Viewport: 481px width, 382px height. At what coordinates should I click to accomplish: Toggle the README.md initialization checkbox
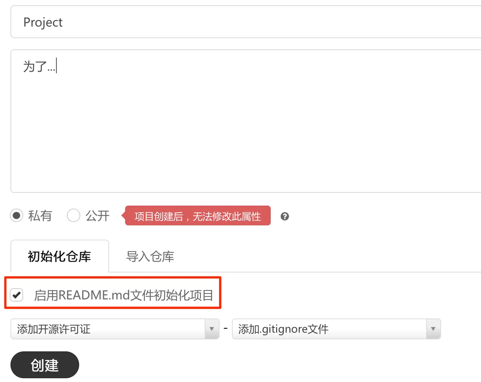click(x=16, y=295)
